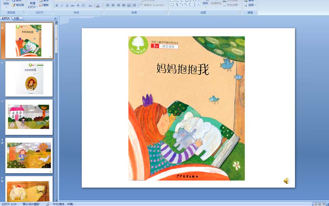Click the title text 妈妈抱抱我 on slide
Viewport: 329px width, 206px height.
pos(183,69)
